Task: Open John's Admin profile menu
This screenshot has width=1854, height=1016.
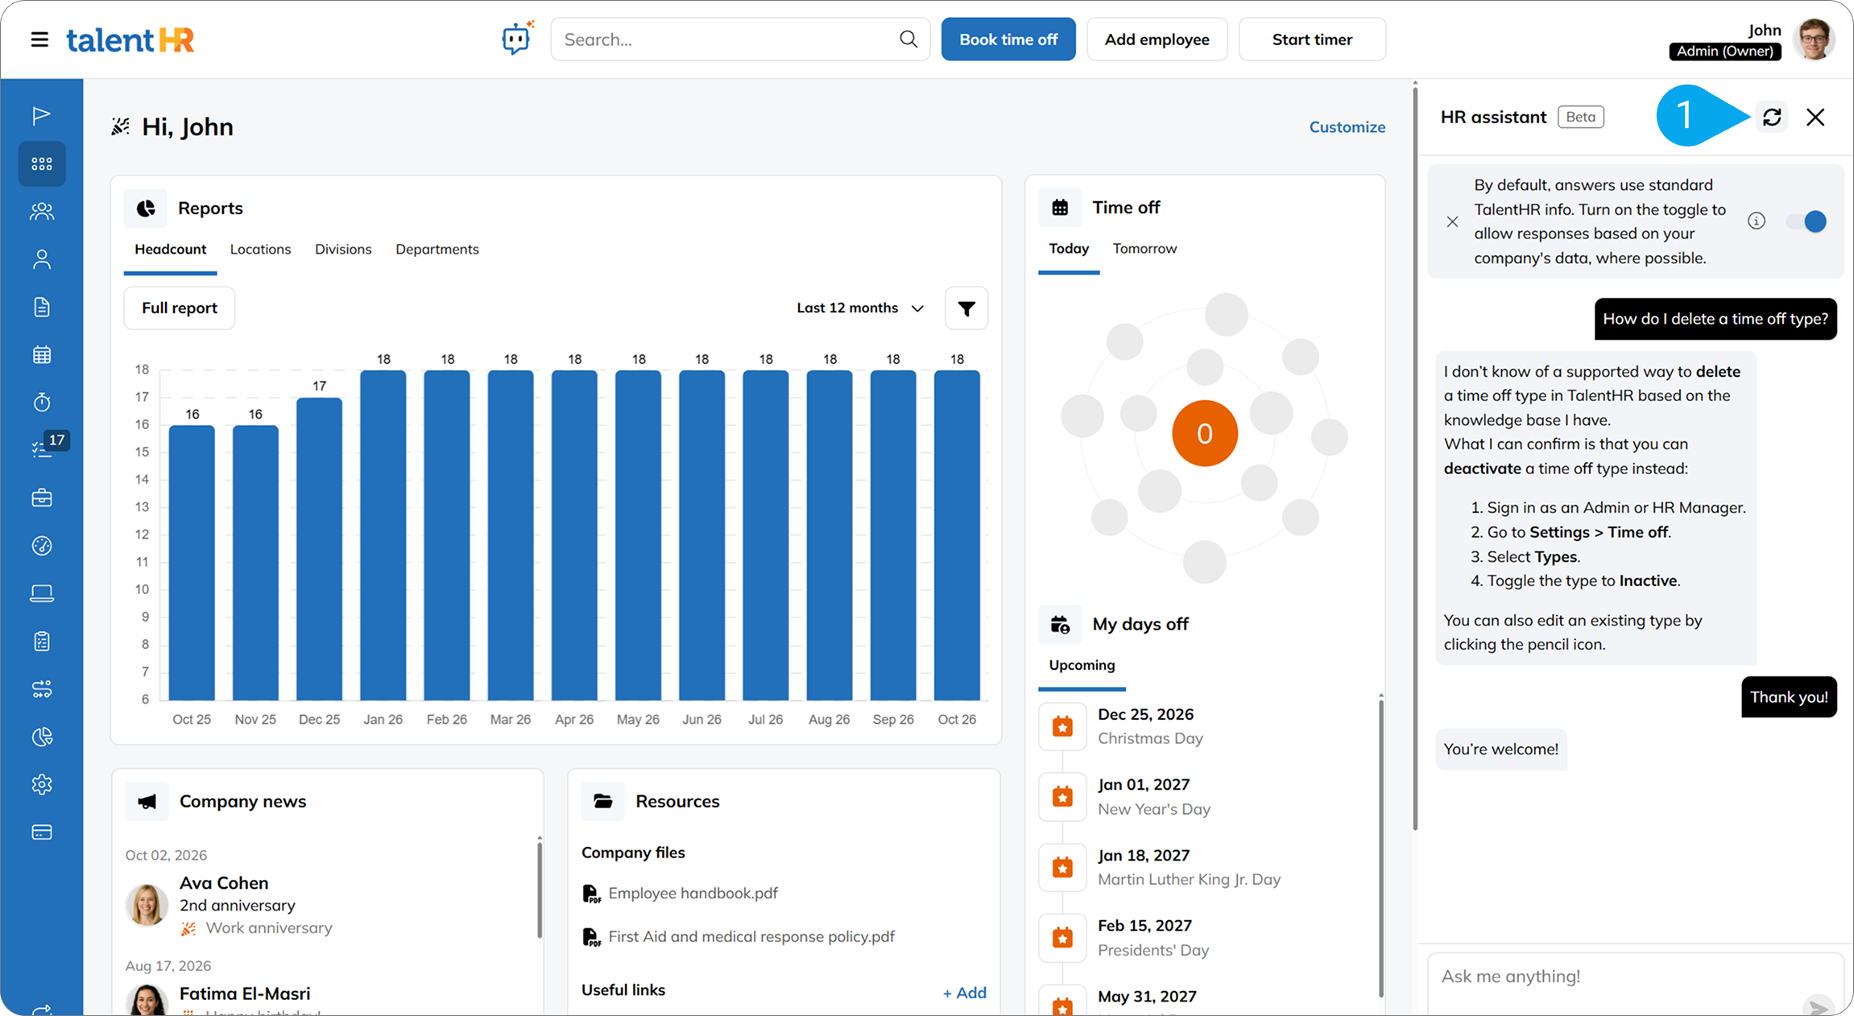Action: pyautogui.click(x=1751, y=39)
